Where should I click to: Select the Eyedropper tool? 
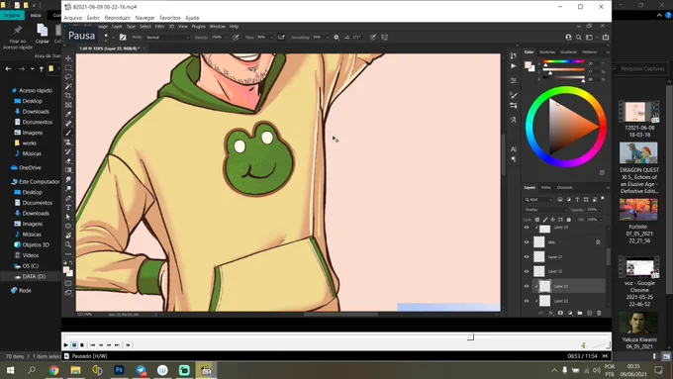(x=68, y=114)
